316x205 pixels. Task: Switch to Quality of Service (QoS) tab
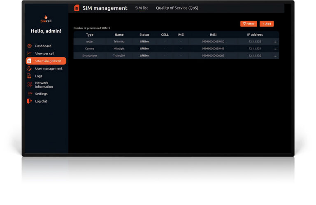tap(177, 8)
